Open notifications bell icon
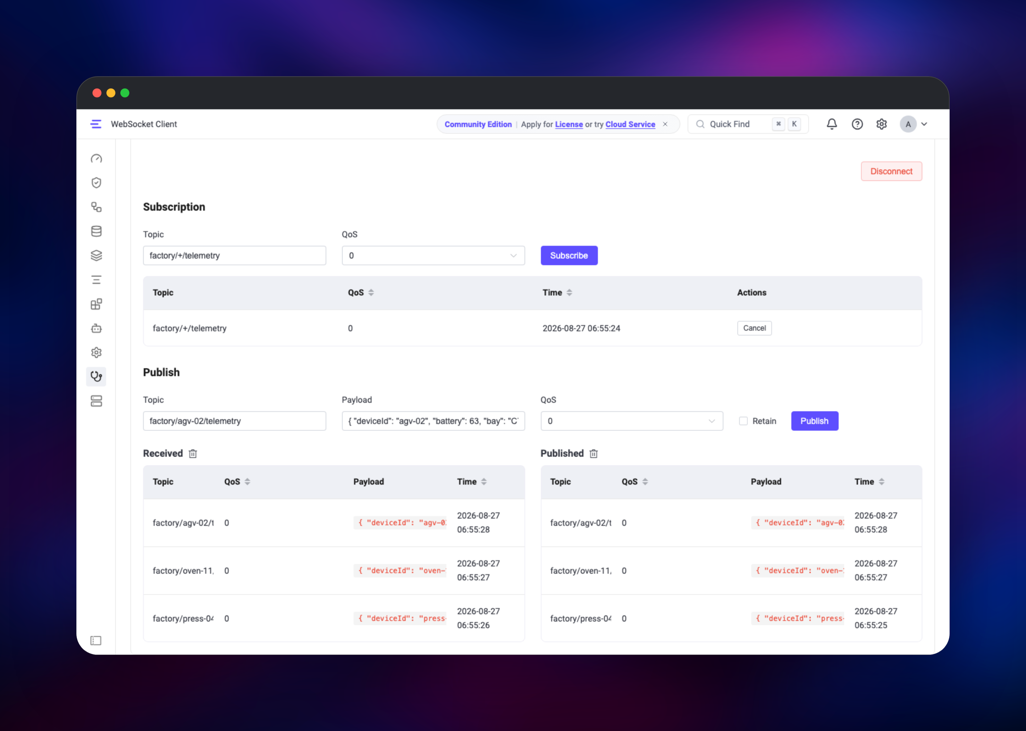 coord(831,124)
